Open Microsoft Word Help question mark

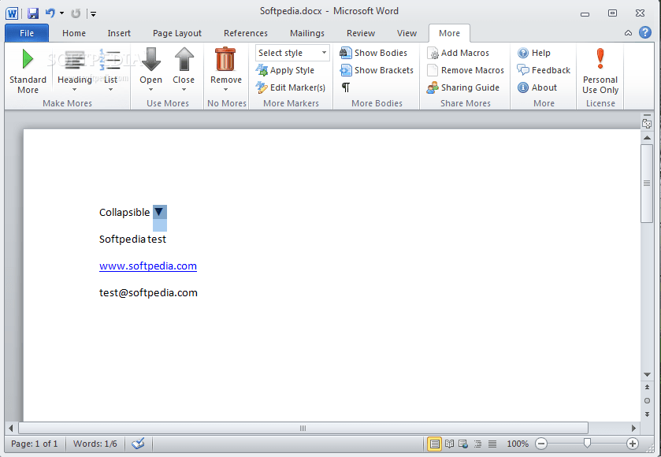click(645, 32)
